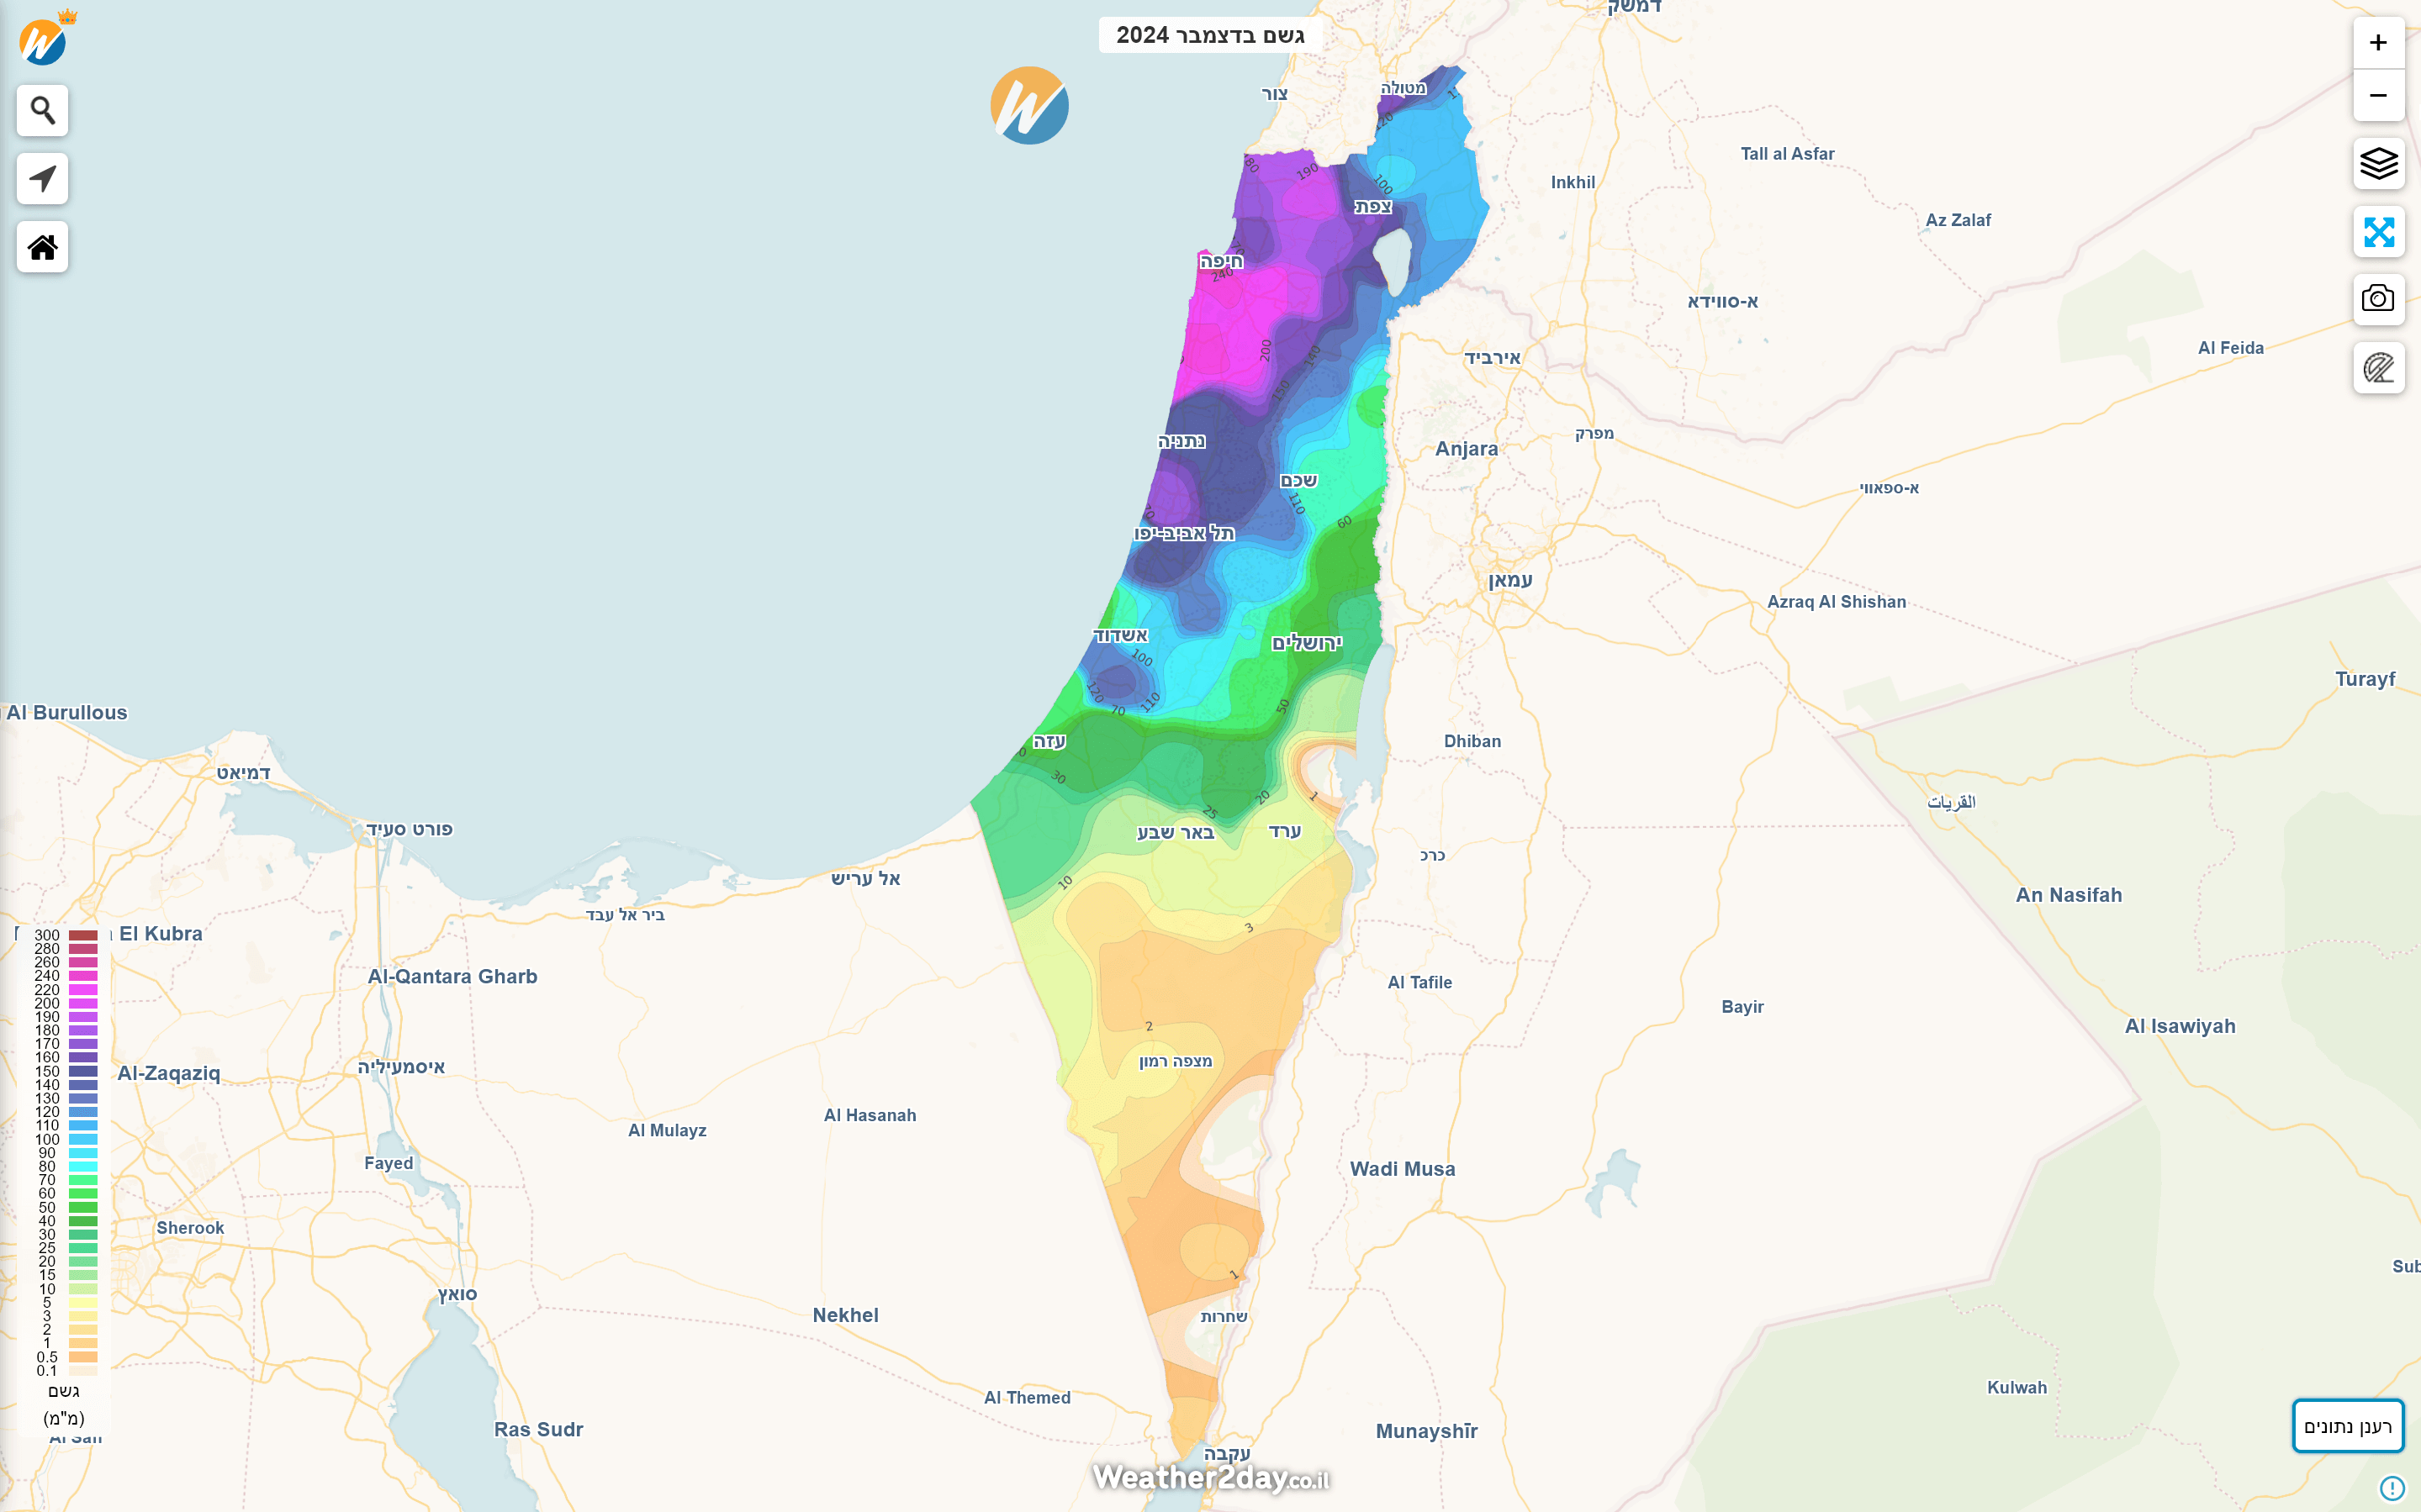Viewport: 2421px width, 1512px height.
Task: Click the 300 mm legend color swatch
Action: [x=83, y=935]
